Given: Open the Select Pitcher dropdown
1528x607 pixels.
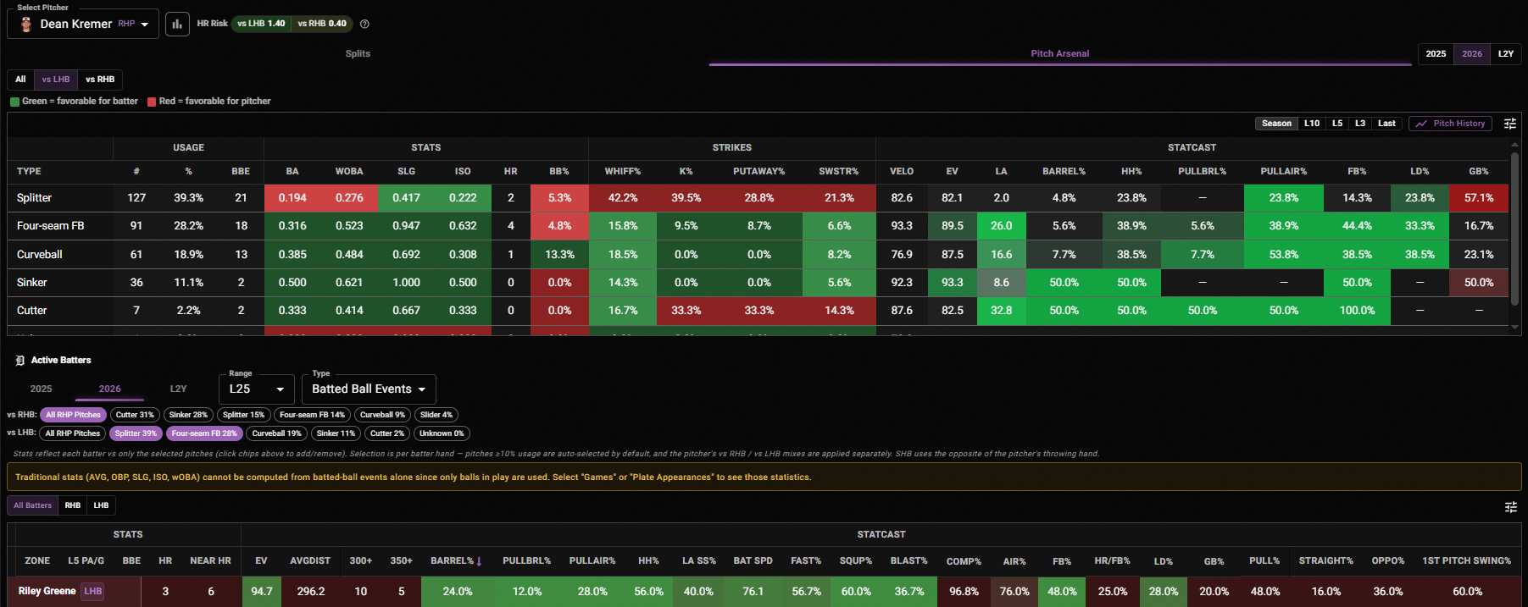Looking at the screenshot, I should click(x=83, y=24).
